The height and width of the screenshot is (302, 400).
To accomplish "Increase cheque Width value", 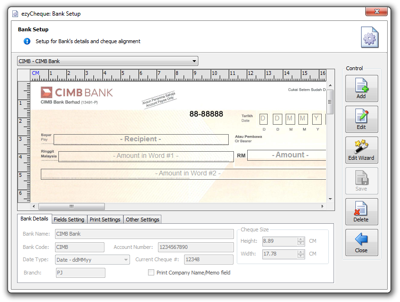I will pos(301,252).
